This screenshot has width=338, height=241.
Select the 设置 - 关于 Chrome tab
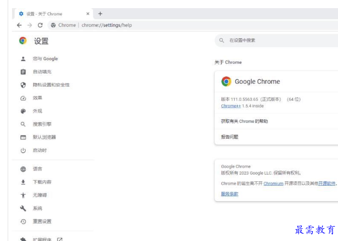pyautogui.click(x=54, y=13)
